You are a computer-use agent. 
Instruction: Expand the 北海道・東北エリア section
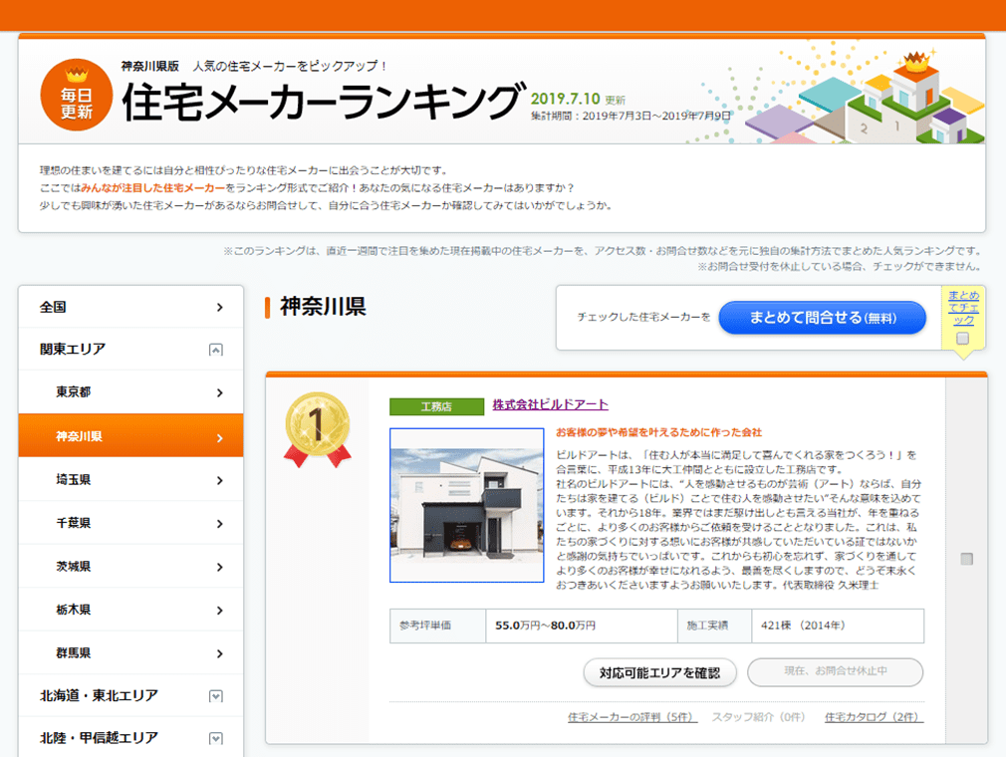(216, 696)
